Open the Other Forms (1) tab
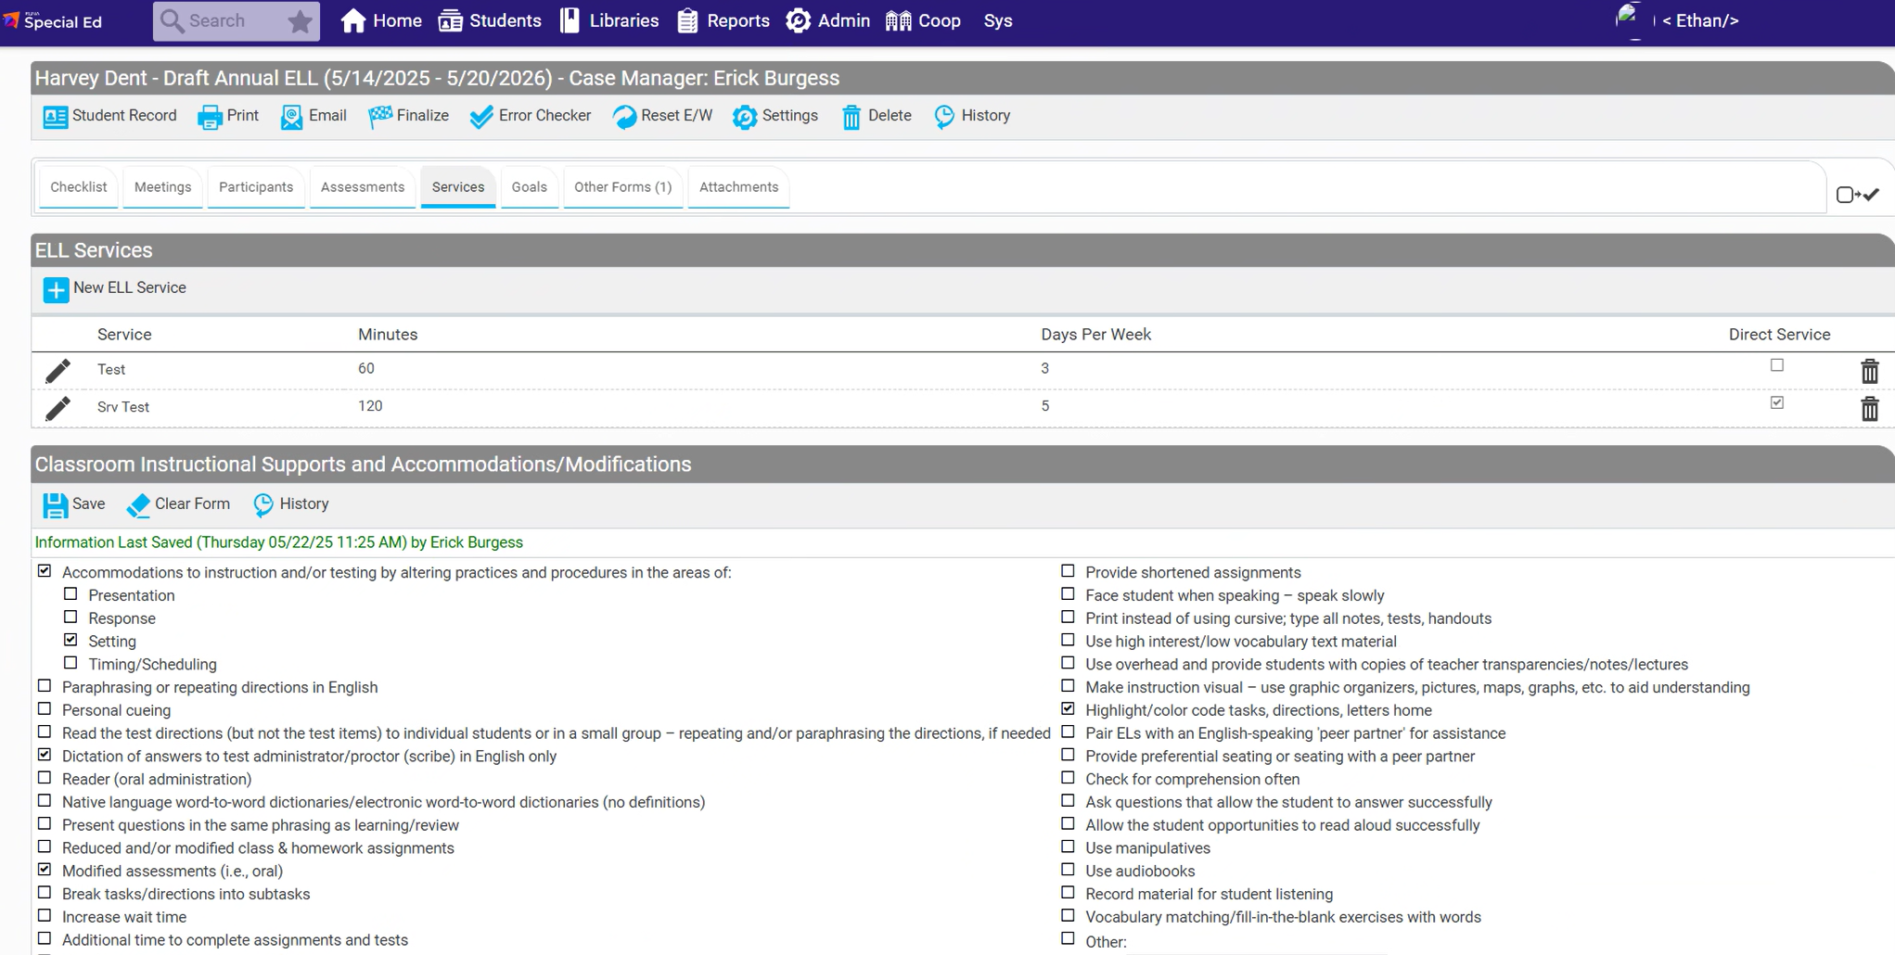Viewport: 1895px width, 955px height. tap(622, 187)
